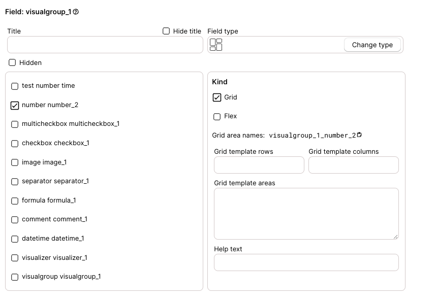Select the Flex kind checkbox

point(217,116)
